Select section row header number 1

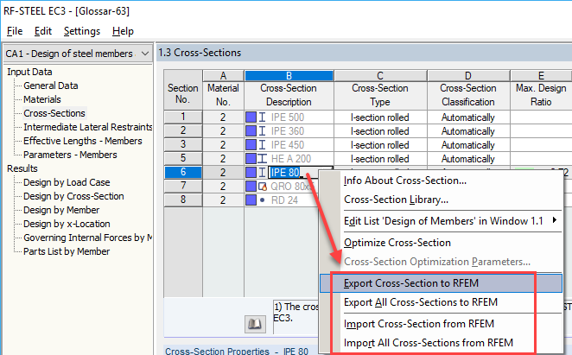(183, 117)
